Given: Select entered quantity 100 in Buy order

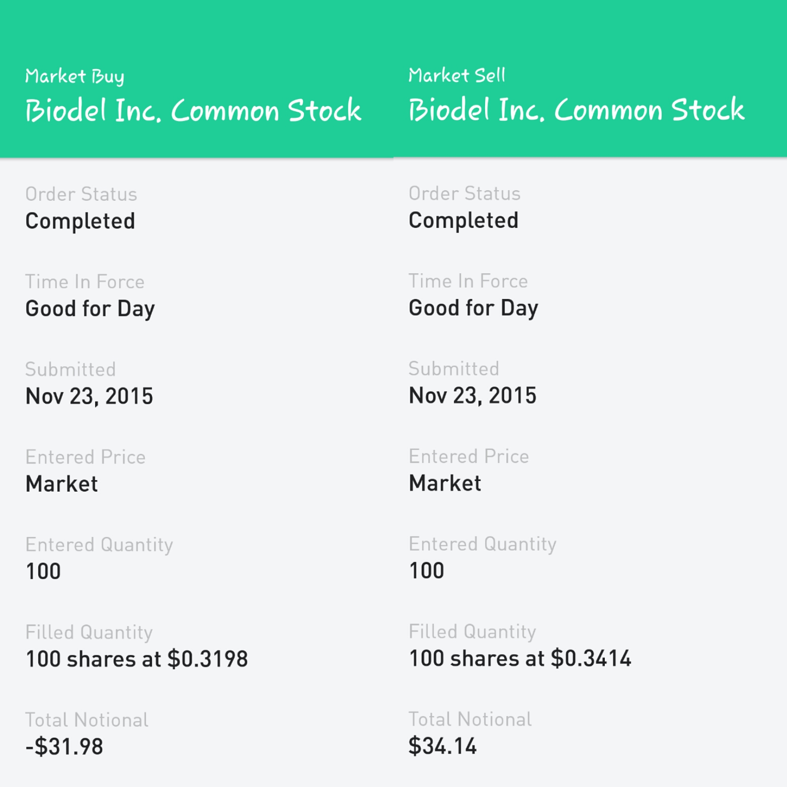Looking at the screenshot, I should (x=43, y=571).
